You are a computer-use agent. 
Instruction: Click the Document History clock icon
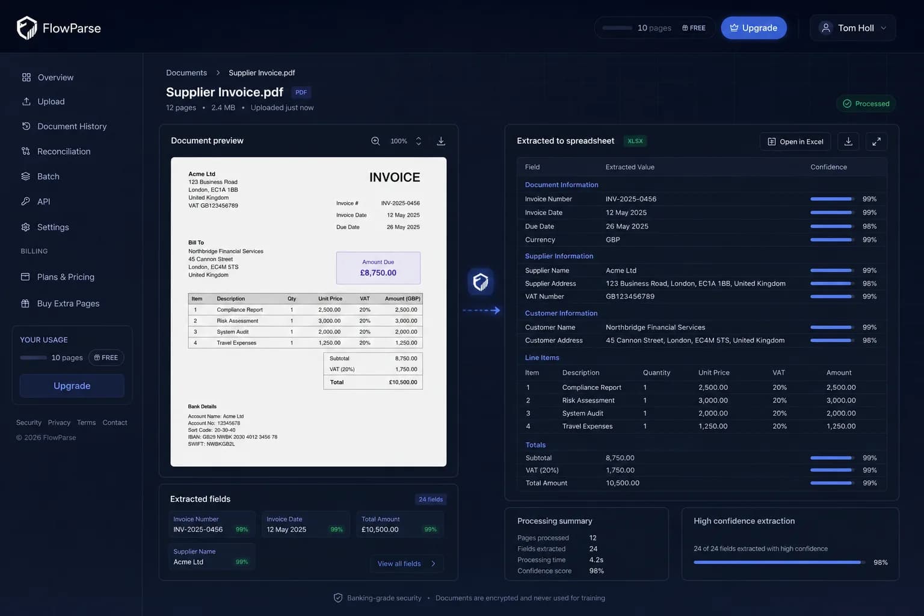(x=26, y=126)
